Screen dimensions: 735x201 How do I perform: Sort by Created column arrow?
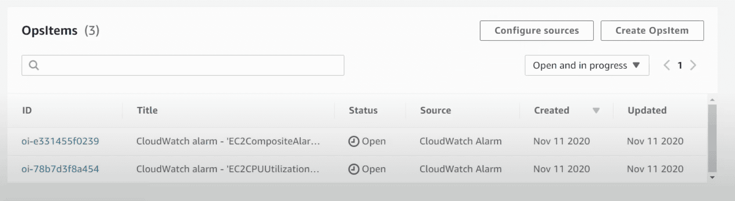tap(596, 111)
